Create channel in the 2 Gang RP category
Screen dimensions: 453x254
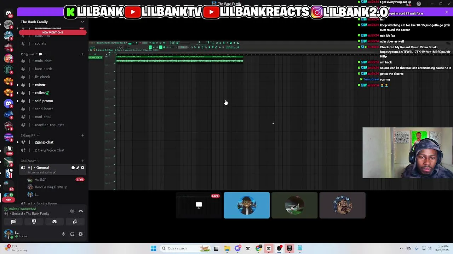[x=82, y=135]
